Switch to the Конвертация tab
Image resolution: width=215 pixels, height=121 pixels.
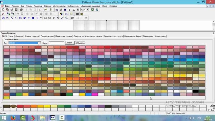point(160,36)
